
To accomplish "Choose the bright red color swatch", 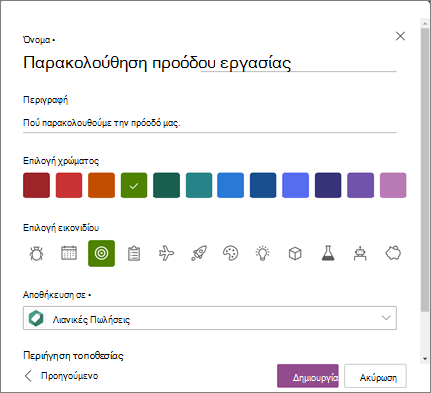I will pos(69,186).
